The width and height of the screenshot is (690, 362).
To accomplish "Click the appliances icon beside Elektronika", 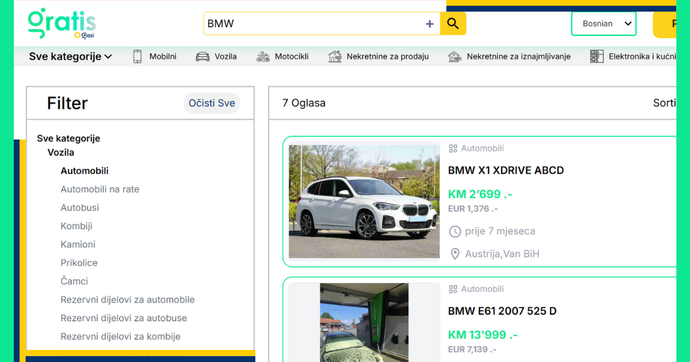I will pos(597,56).
